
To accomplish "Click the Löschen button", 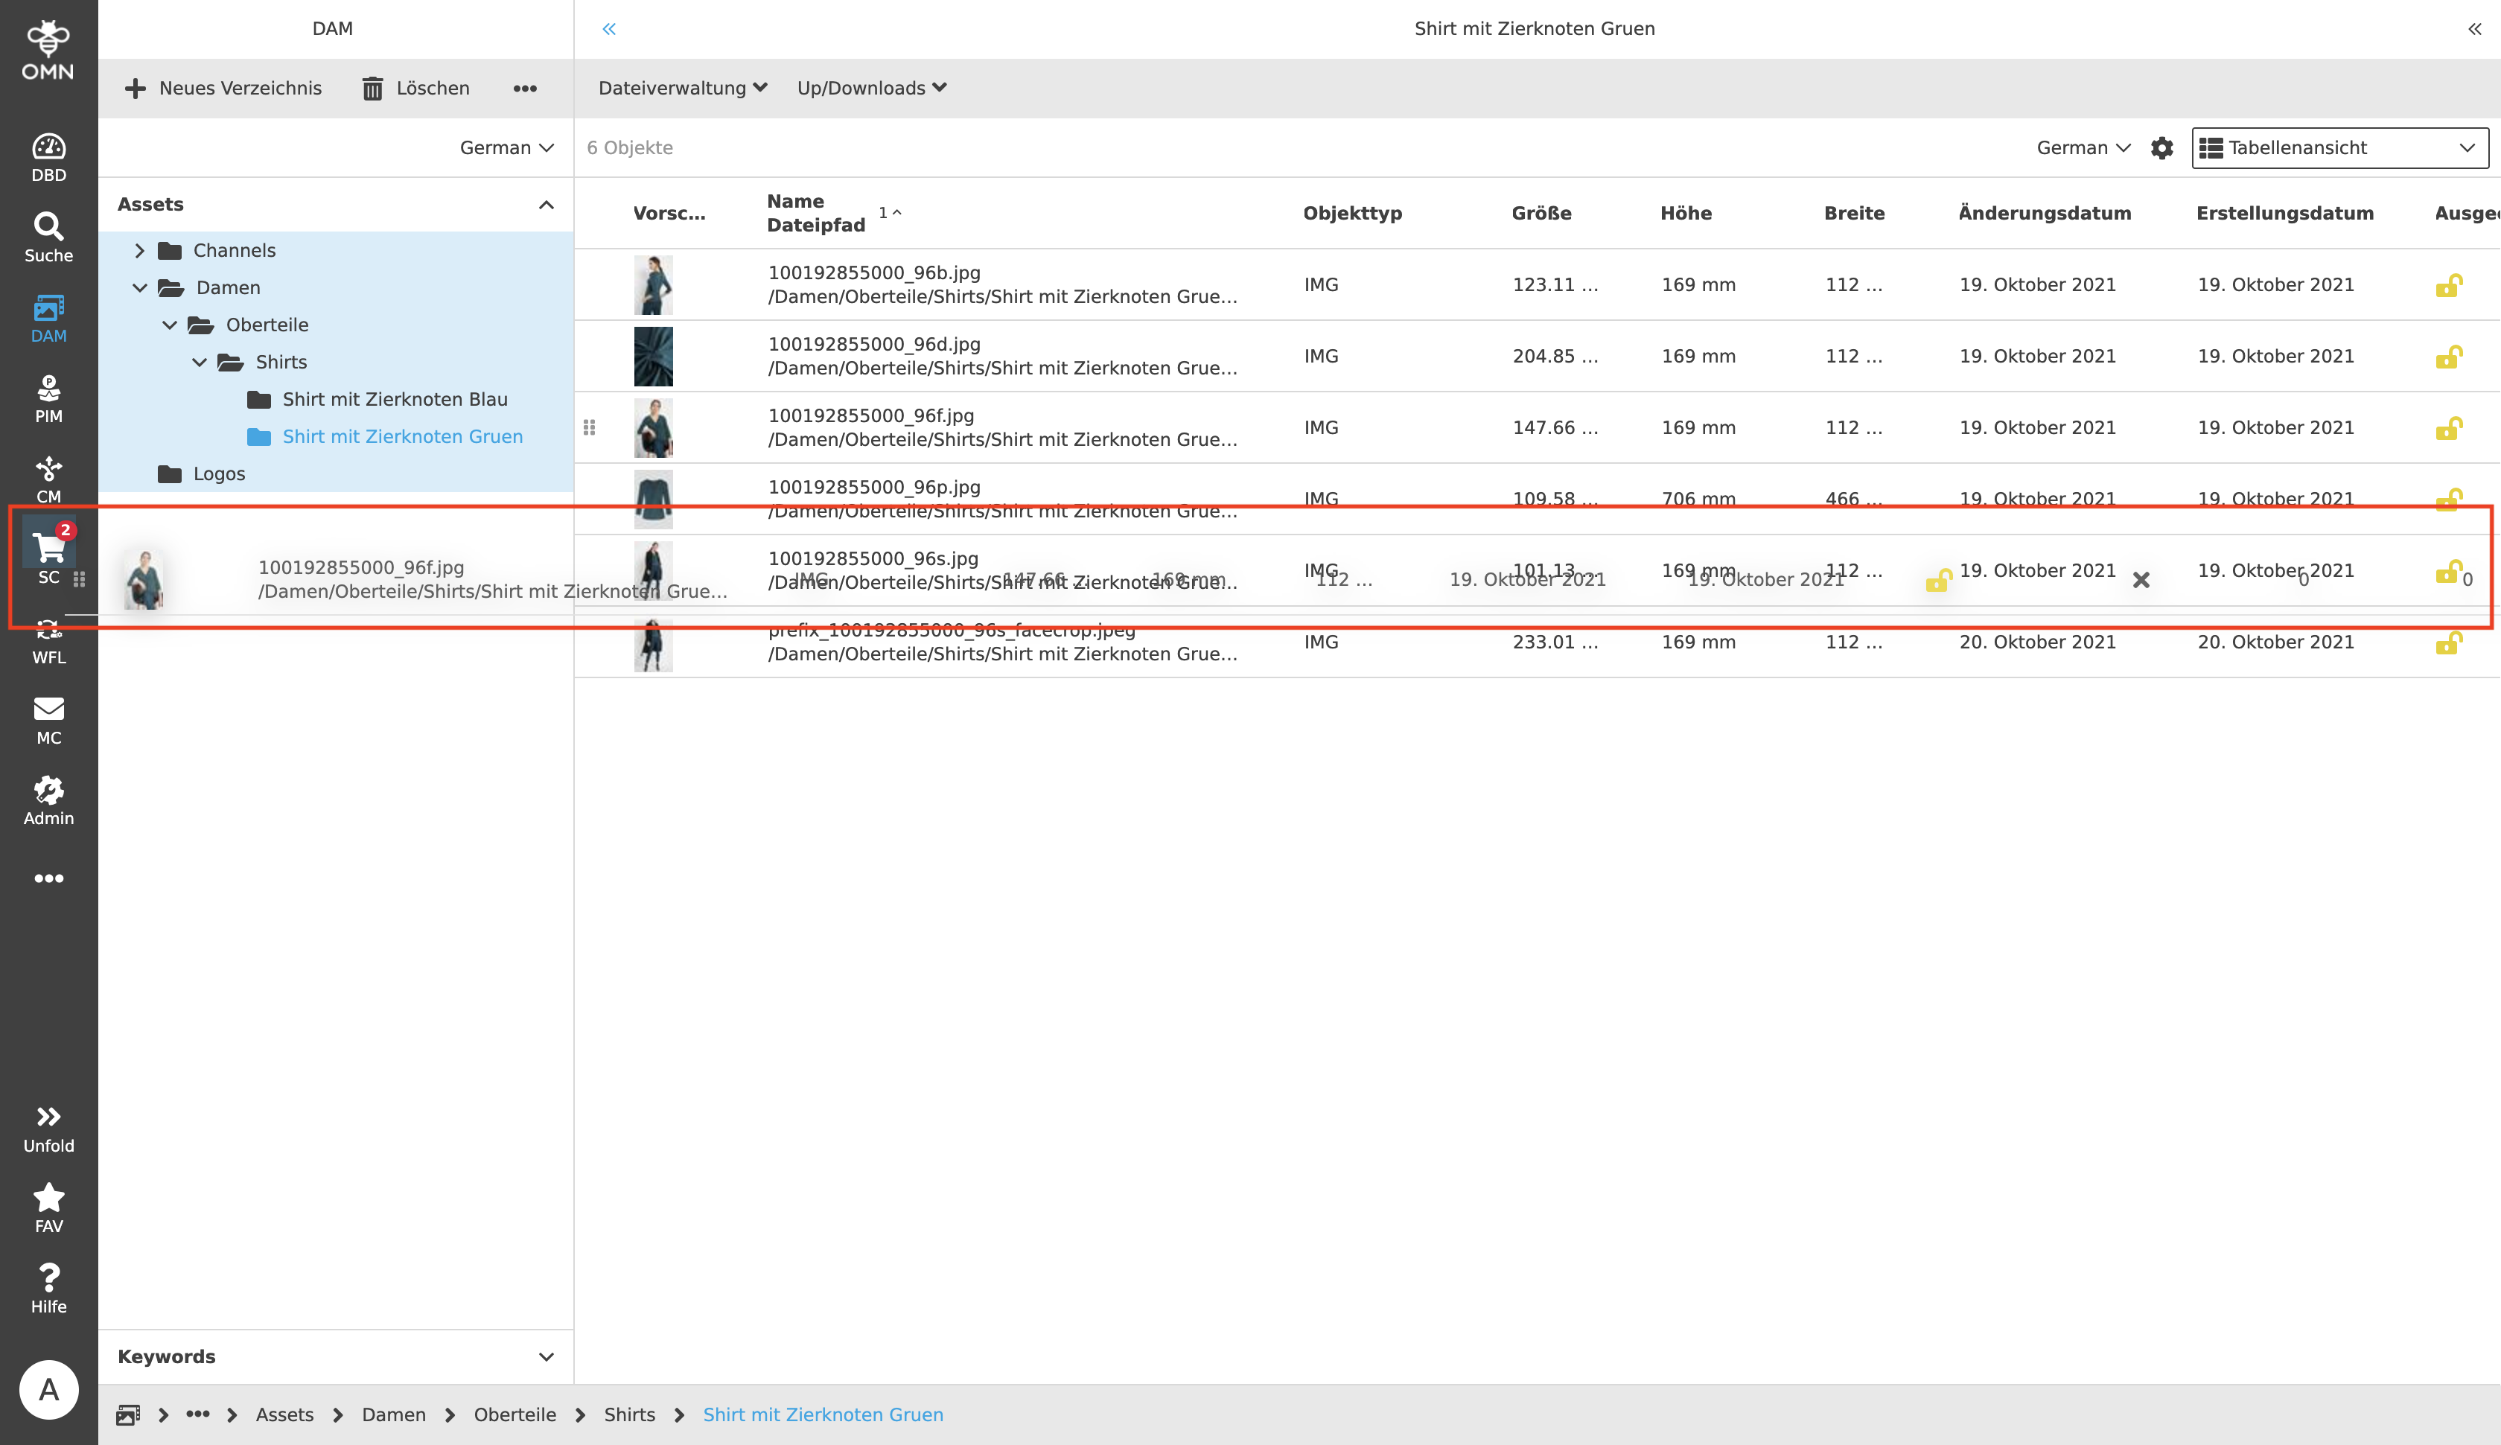I will (415, 89).
